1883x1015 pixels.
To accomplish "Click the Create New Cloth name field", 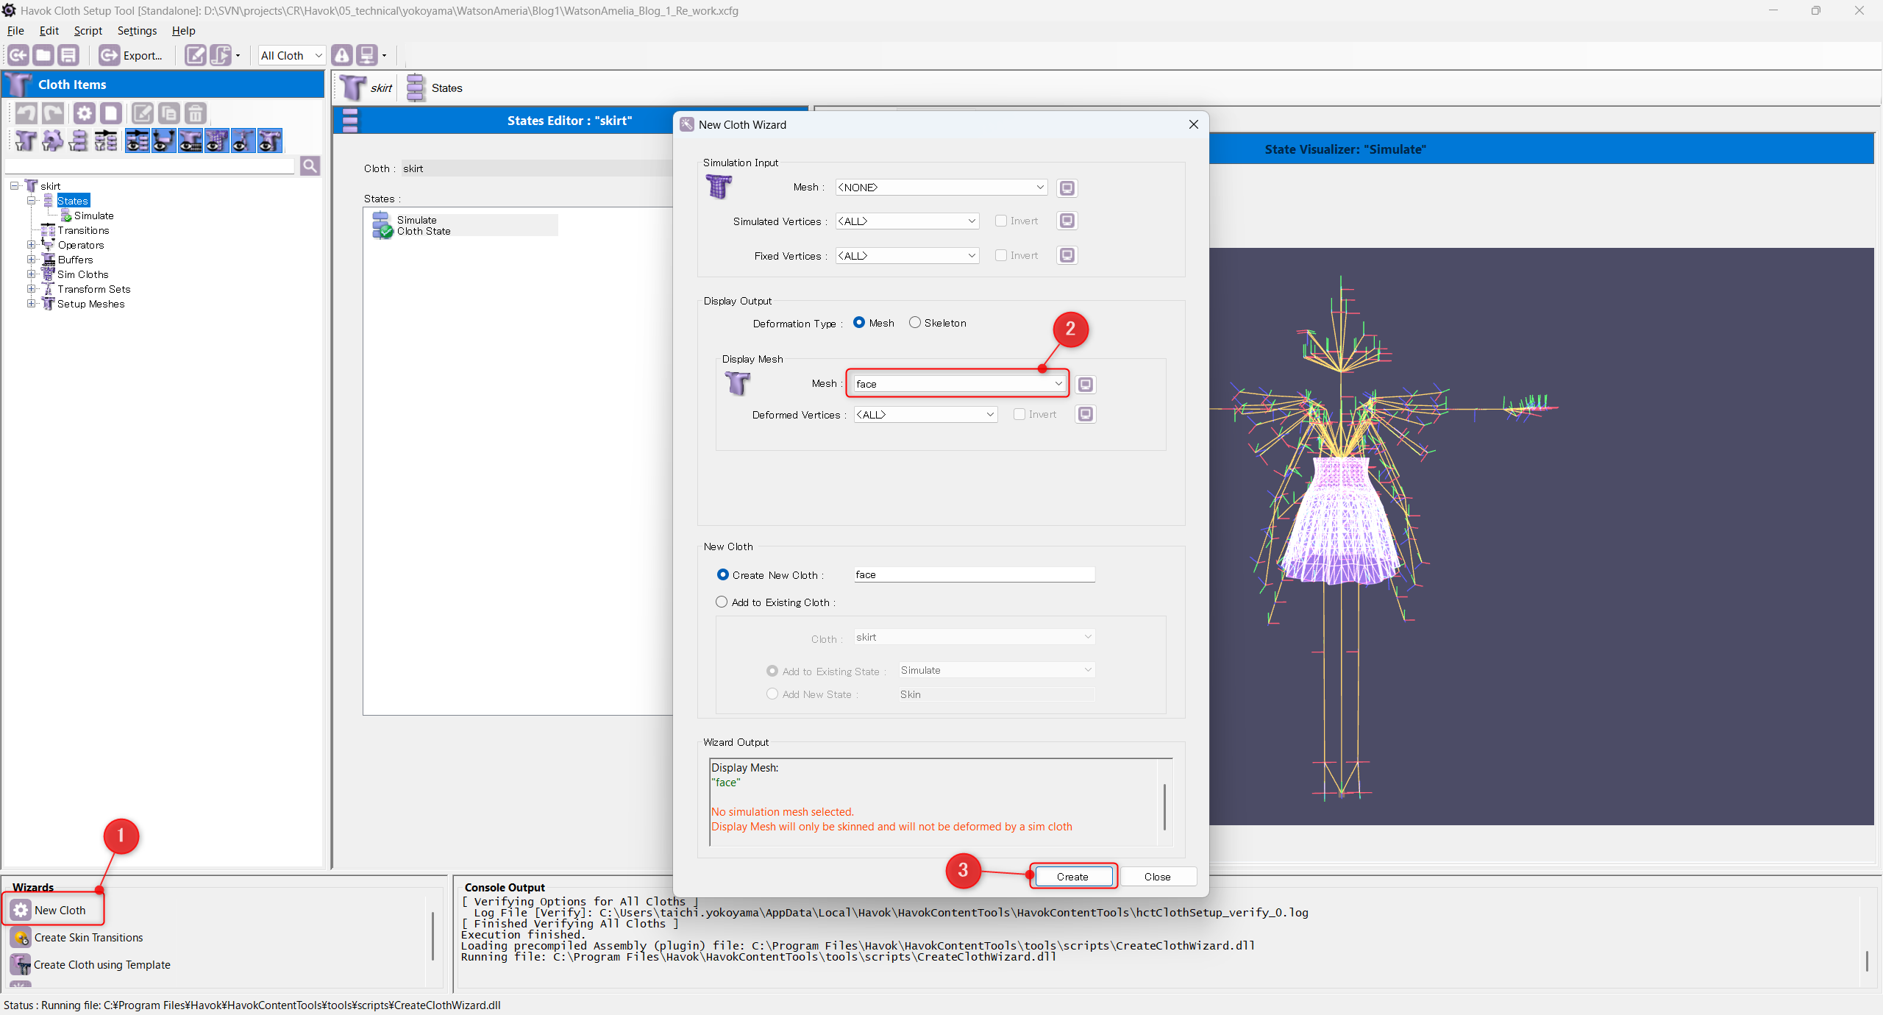I will (x=975, y=574).
